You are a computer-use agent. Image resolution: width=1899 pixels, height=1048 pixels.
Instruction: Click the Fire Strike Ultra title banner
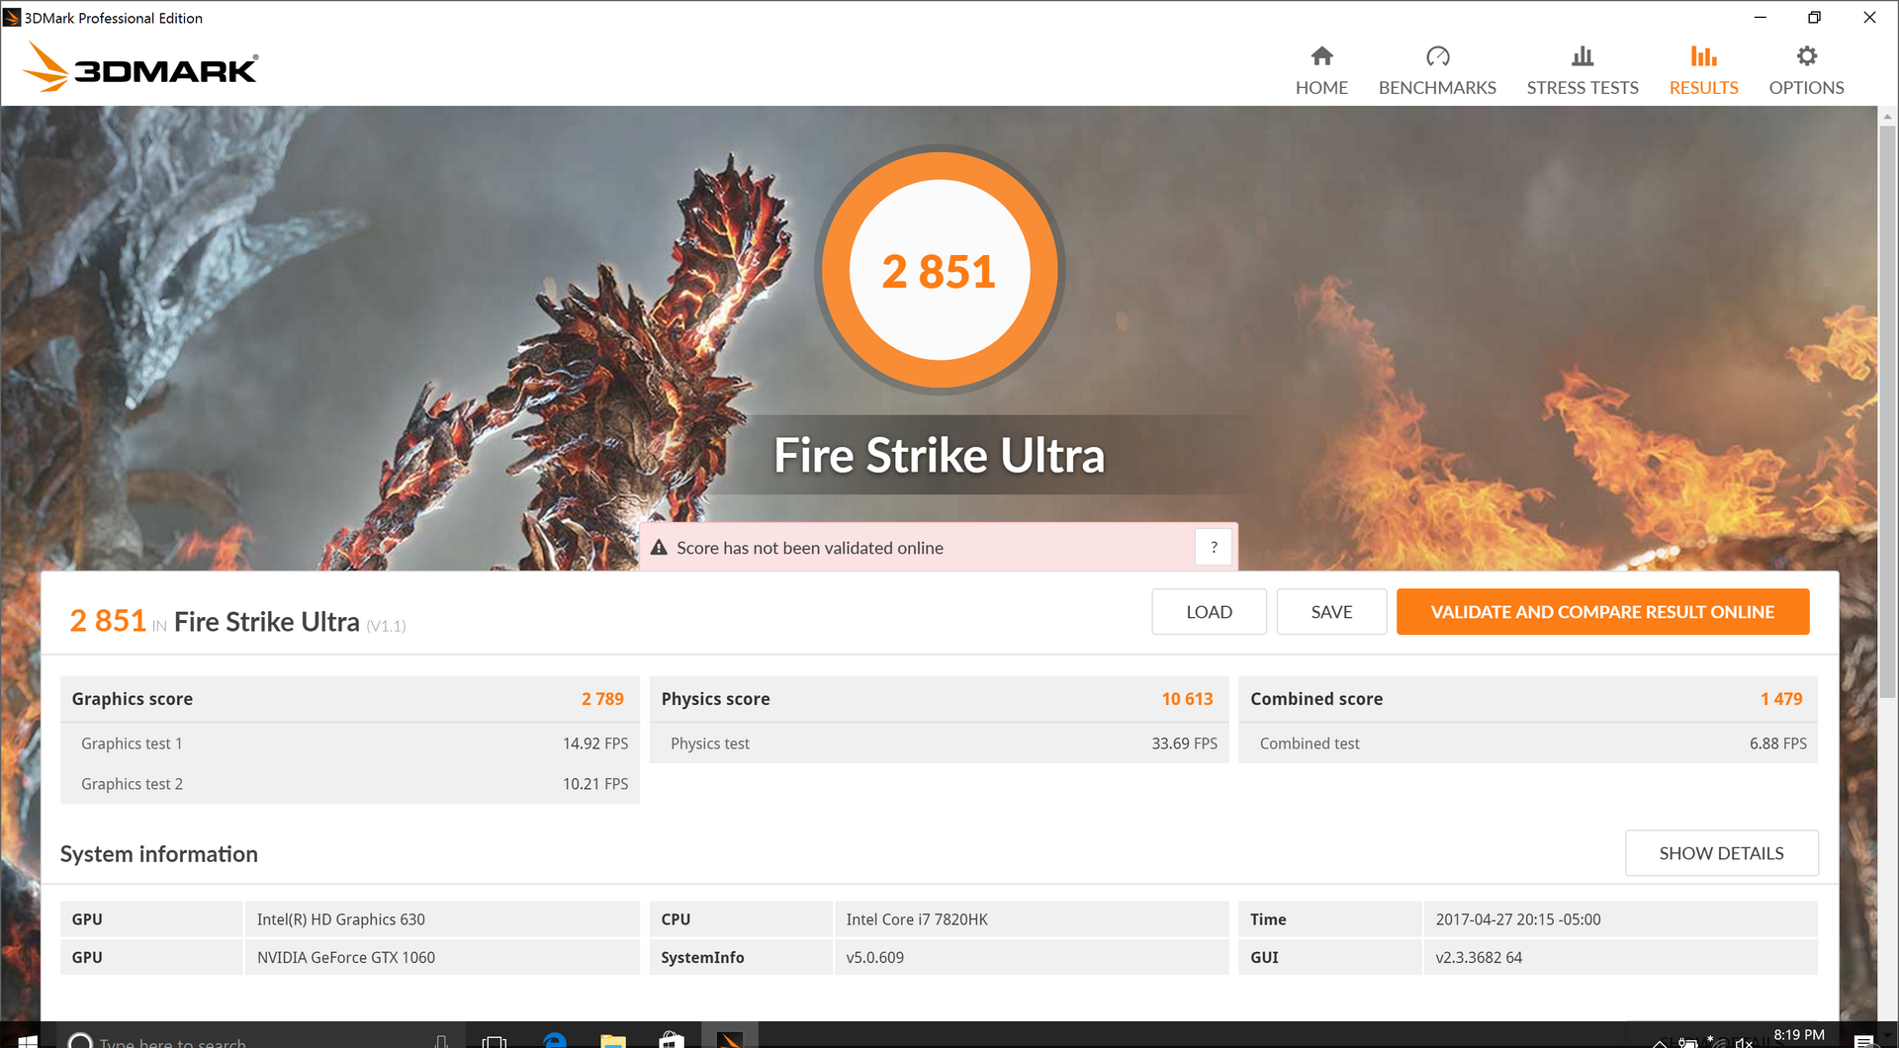click(x=940, y=455)
